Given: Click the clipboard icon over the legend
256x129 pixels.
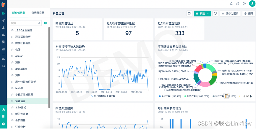Looking at the screenshot, I should [x=226, y=96].
